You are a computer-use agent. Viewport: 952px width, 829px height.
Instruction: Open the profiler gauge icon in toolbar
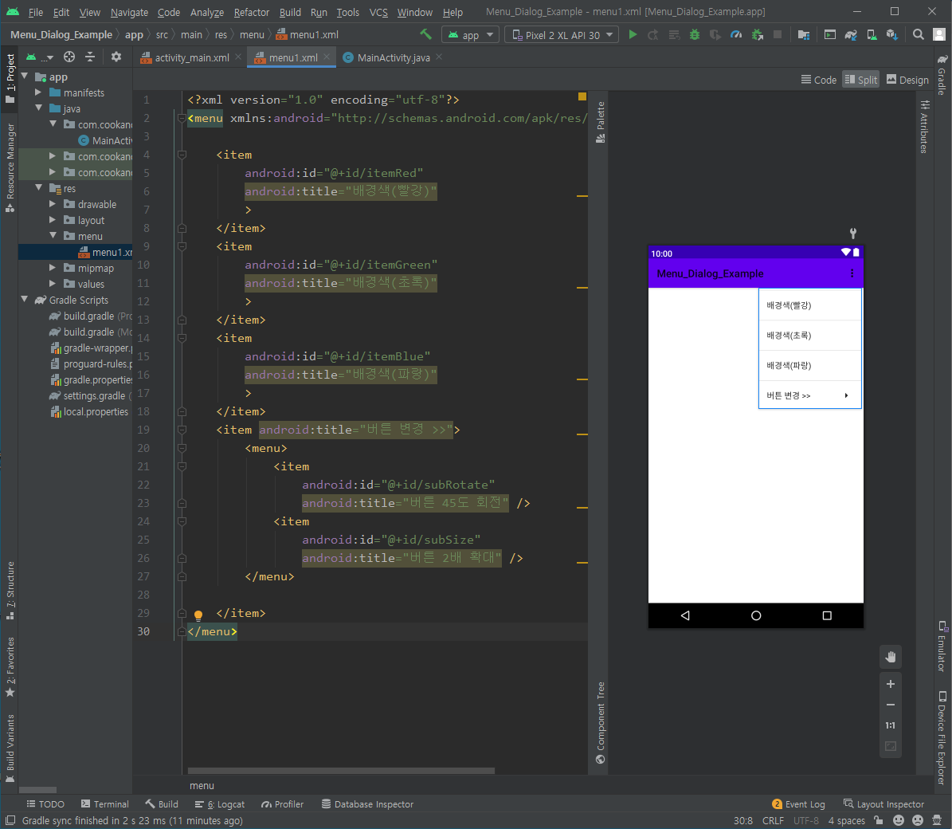pyautogui.click(x=736, y=34)
